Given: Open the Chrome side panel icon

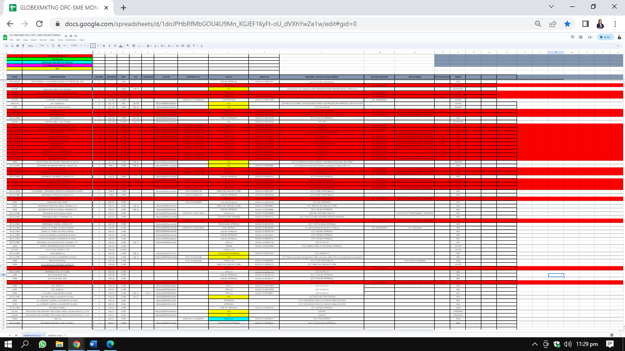Looking at the screenshot, I should pyautogui.click(x=585, y=24).
